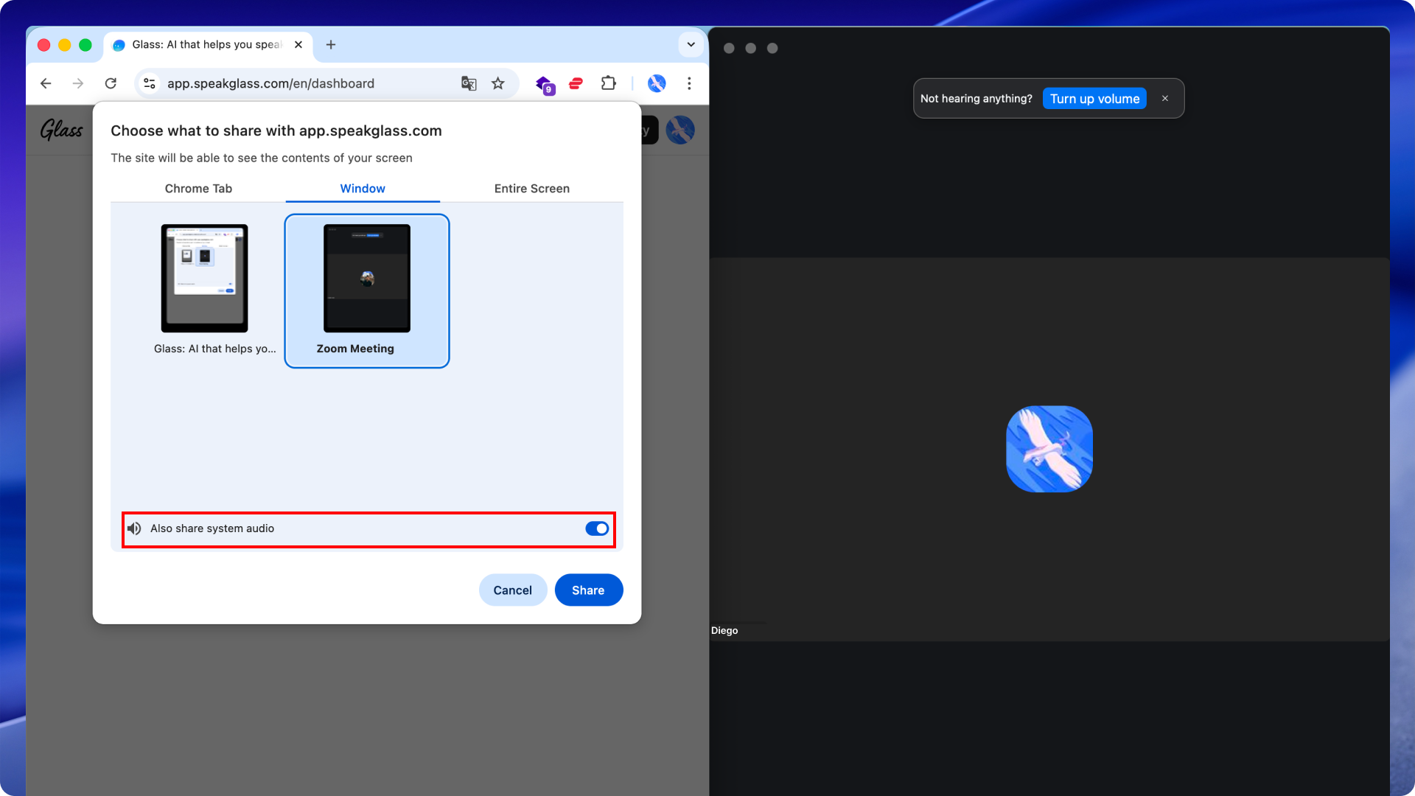This screenshot has height=796, width=1415.
Task: Select the Glass browser window thumbnail
Action: tap(205, 279)
